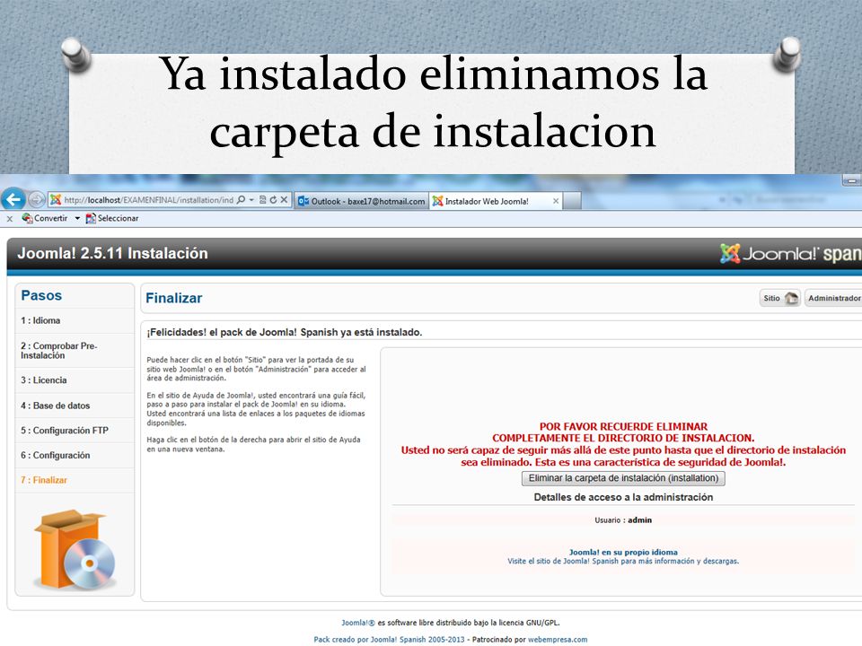
Task: Click the search magnifier in address bar
Action: (x=241, y=200)
